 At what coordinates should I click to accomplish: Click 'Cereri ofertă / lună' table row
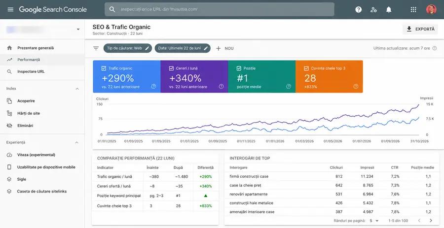[155, 186]
